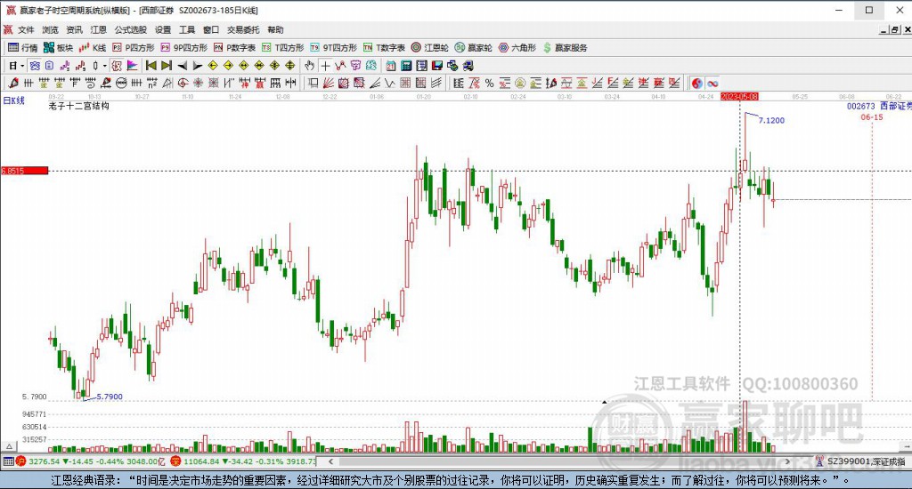This screenshot has height=489, width=912.
Task: Open the 设置 menu
Action: [x=163, y=29]
